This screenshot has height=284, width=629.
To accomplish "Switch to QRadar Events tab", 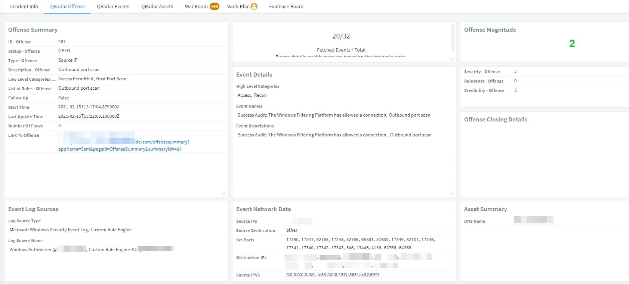I will point(113,6).
